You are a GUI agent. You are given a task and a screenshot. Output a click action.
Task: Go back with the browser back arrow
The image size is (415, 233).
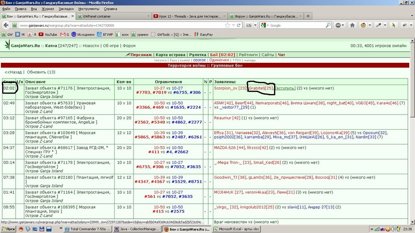6,25
